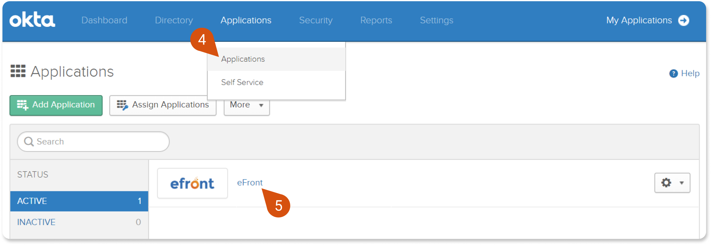Click the Applications grid icon beside page title
711x245 pixels.
[x=18, y=71]
